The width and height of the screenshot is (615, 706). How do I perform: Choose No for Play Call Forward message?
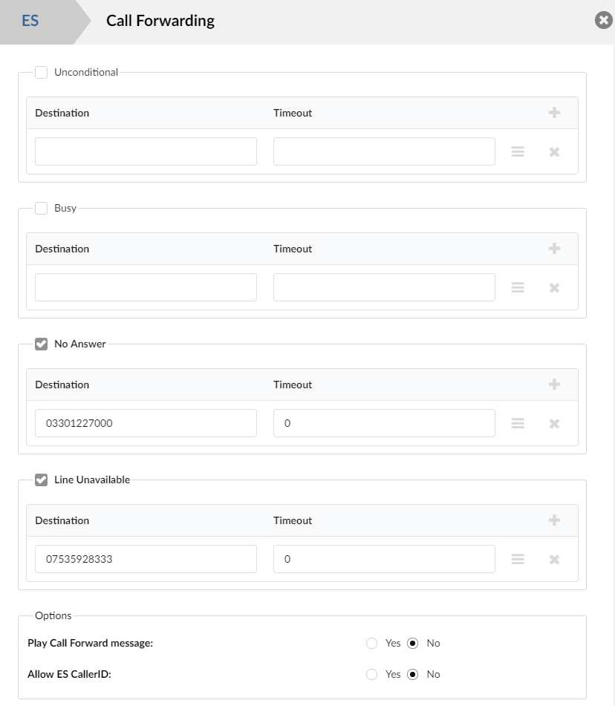(413, 644)
